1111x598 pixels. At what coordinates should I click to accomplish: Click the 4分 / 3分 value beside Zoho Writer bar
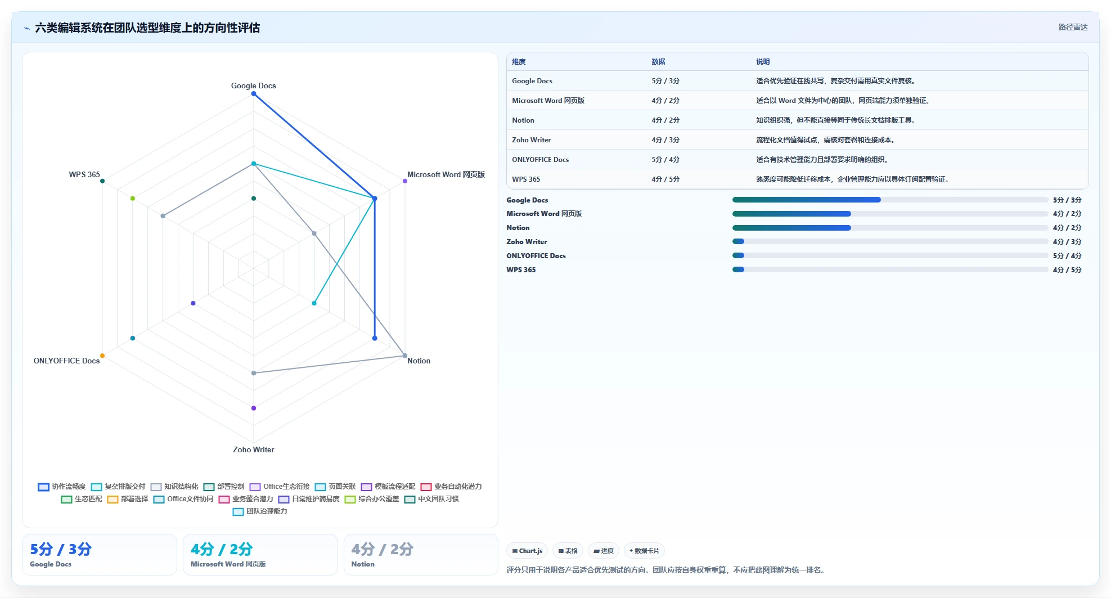[x=1067, y=241]
